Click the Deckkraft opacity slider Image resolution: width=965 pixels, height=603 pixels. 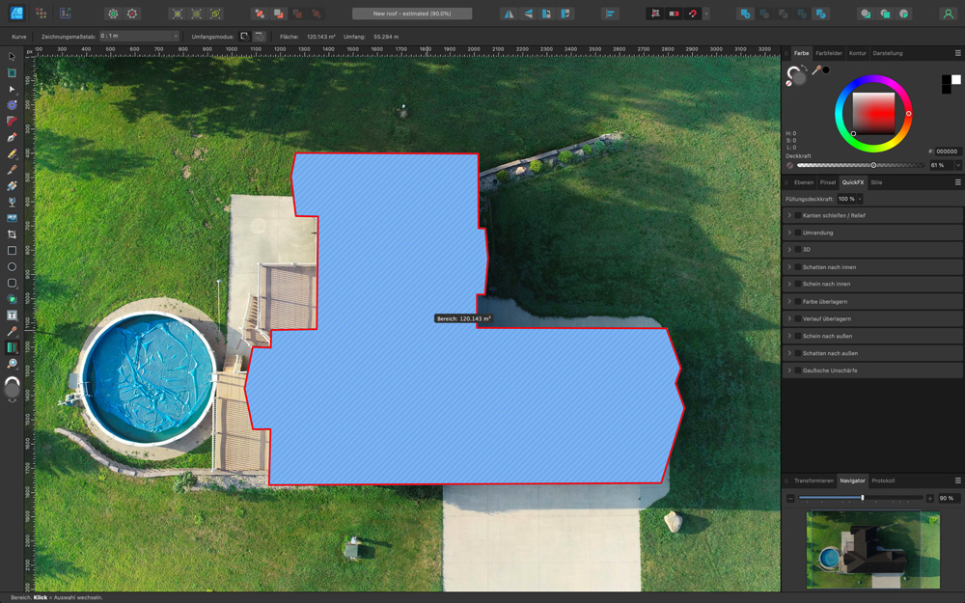coord(859,165)
